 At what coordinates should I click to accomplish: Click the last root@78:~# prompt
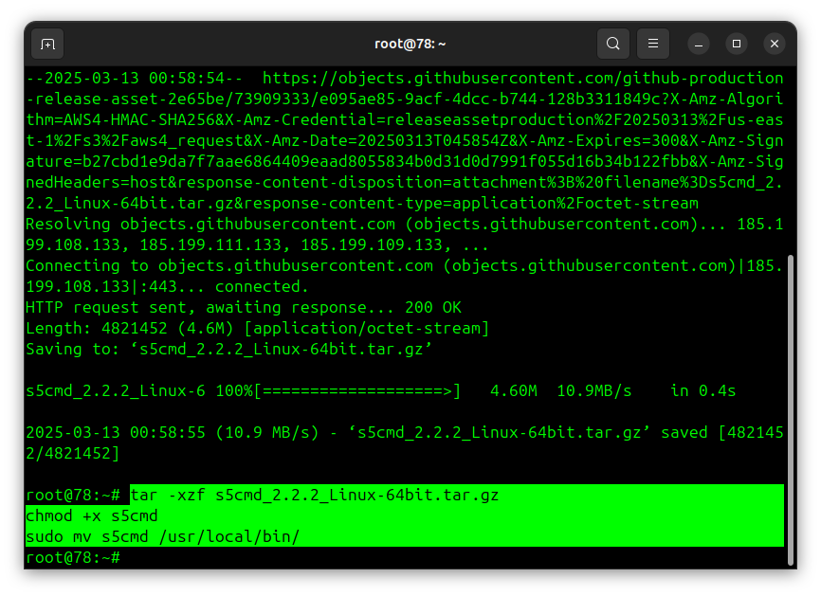[73, 558]
